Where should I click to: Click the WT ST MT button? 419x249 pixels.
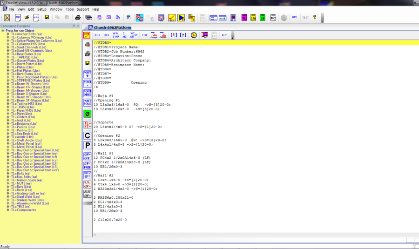click(134, 35)
